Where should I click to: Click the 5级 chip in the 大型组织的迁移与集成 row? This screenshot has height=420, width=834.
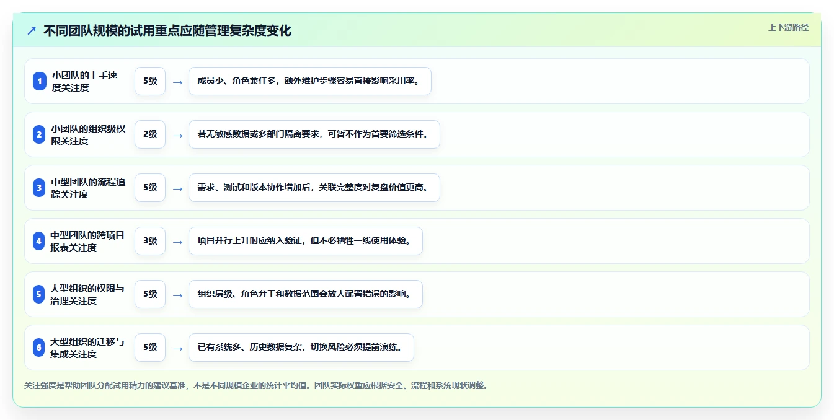tap(150, 348)
